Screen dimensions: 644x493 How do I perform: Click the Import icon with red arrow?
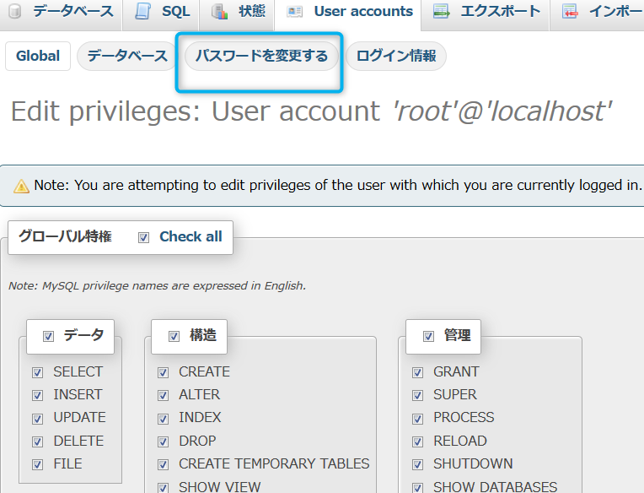click(570, 12)
